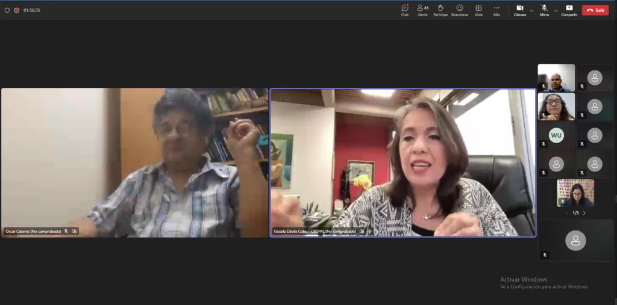Turn on the Cámara

click(x=519, y=10)
